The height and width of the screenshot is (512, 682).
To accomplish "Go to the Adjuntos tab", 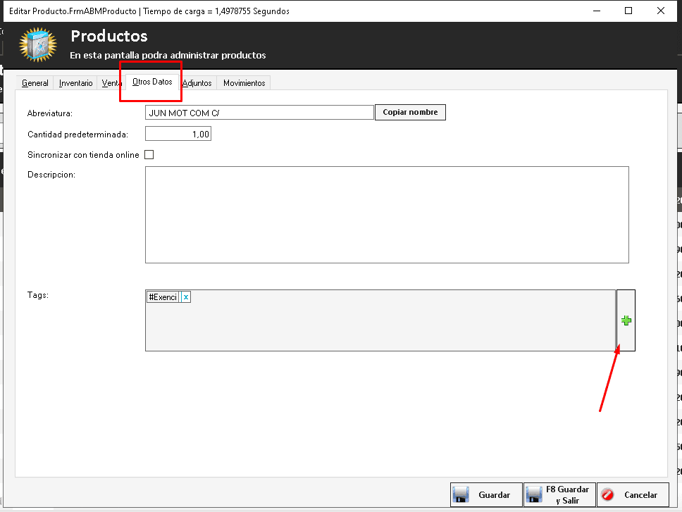I will click(x=197, y=83).
